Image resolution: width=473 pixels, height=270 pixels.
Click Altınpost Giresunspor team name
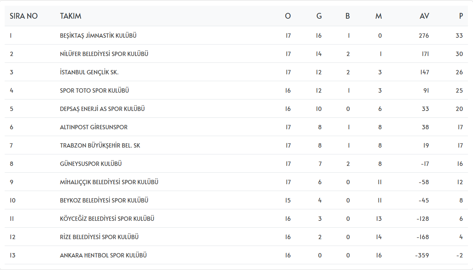pos(94,127)
